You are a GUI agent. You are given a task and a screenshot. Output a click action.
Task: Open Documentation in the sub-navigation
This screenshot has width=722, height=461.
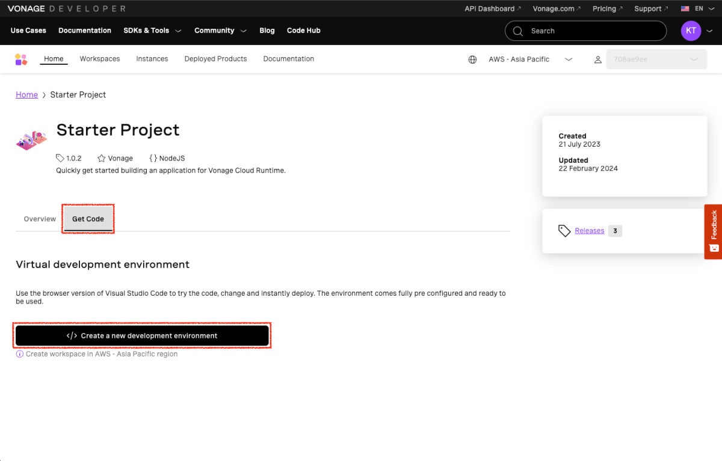pyautogui.click(x=289, y=59)
